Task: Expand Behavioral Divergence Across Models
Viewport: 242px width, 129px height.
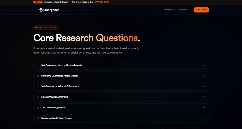Action: point(121,76)
